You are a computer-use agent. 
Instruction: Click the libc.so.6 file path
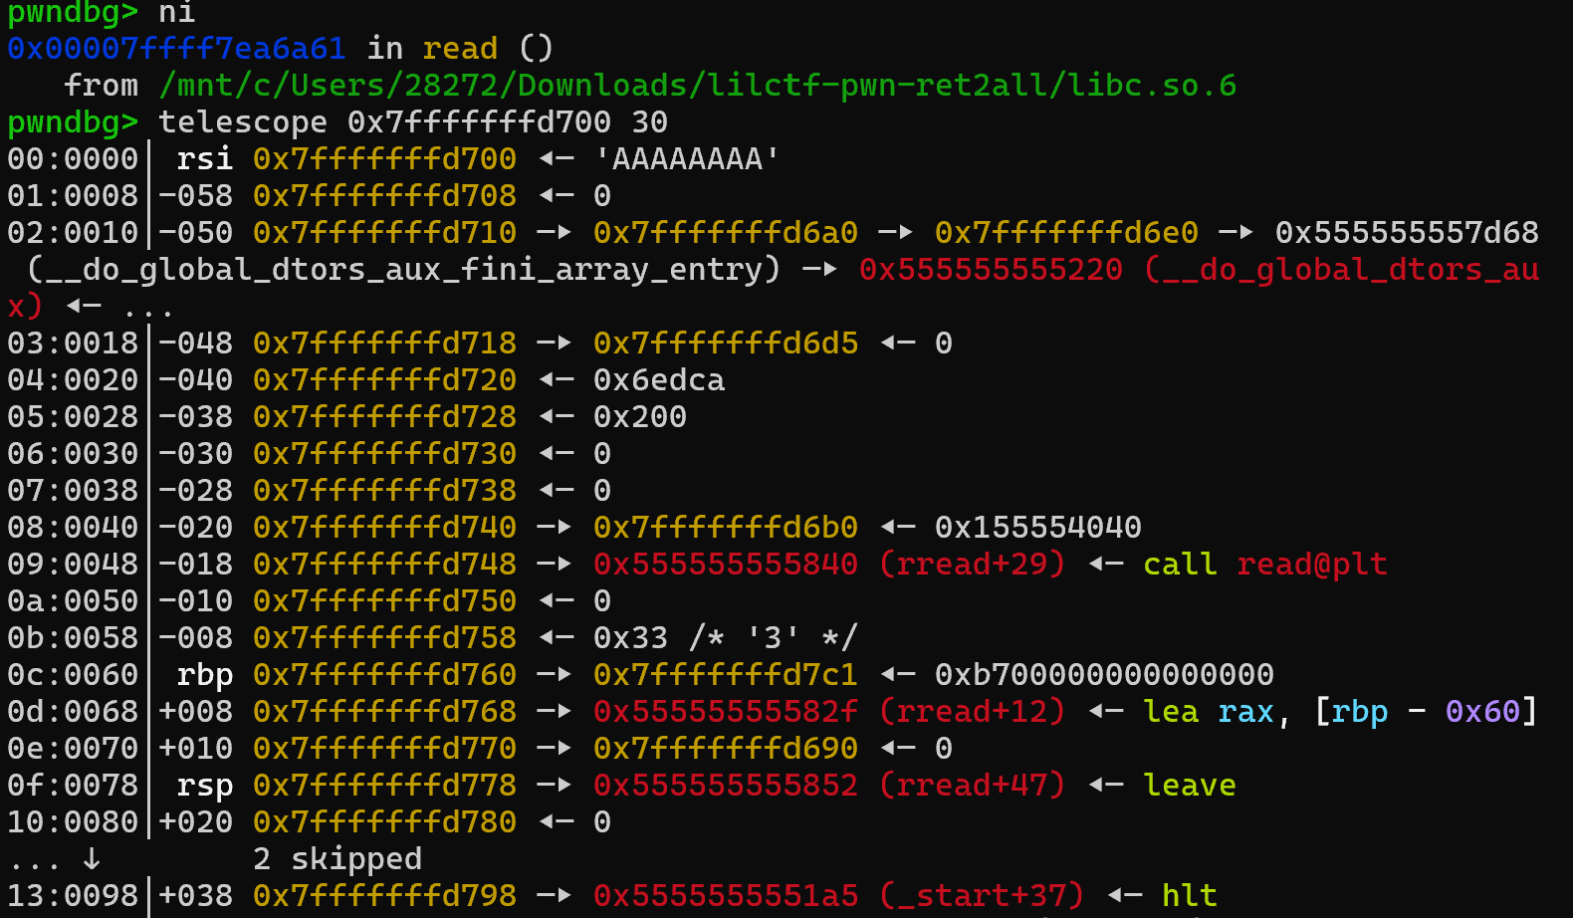697,86
